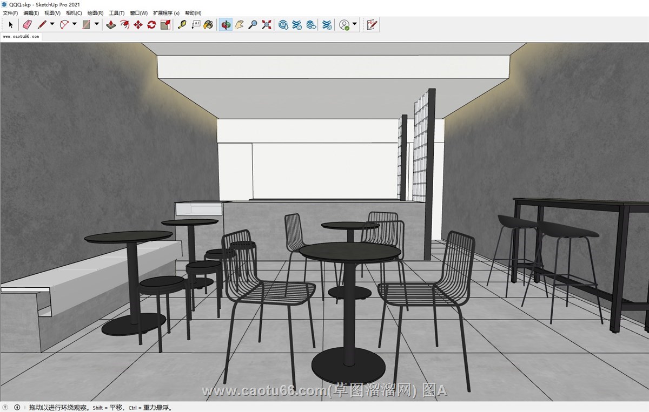The height and width of the screenshot is (412, 649).
Task: Activate the Pan hand tool
Action: pos(239,24)
